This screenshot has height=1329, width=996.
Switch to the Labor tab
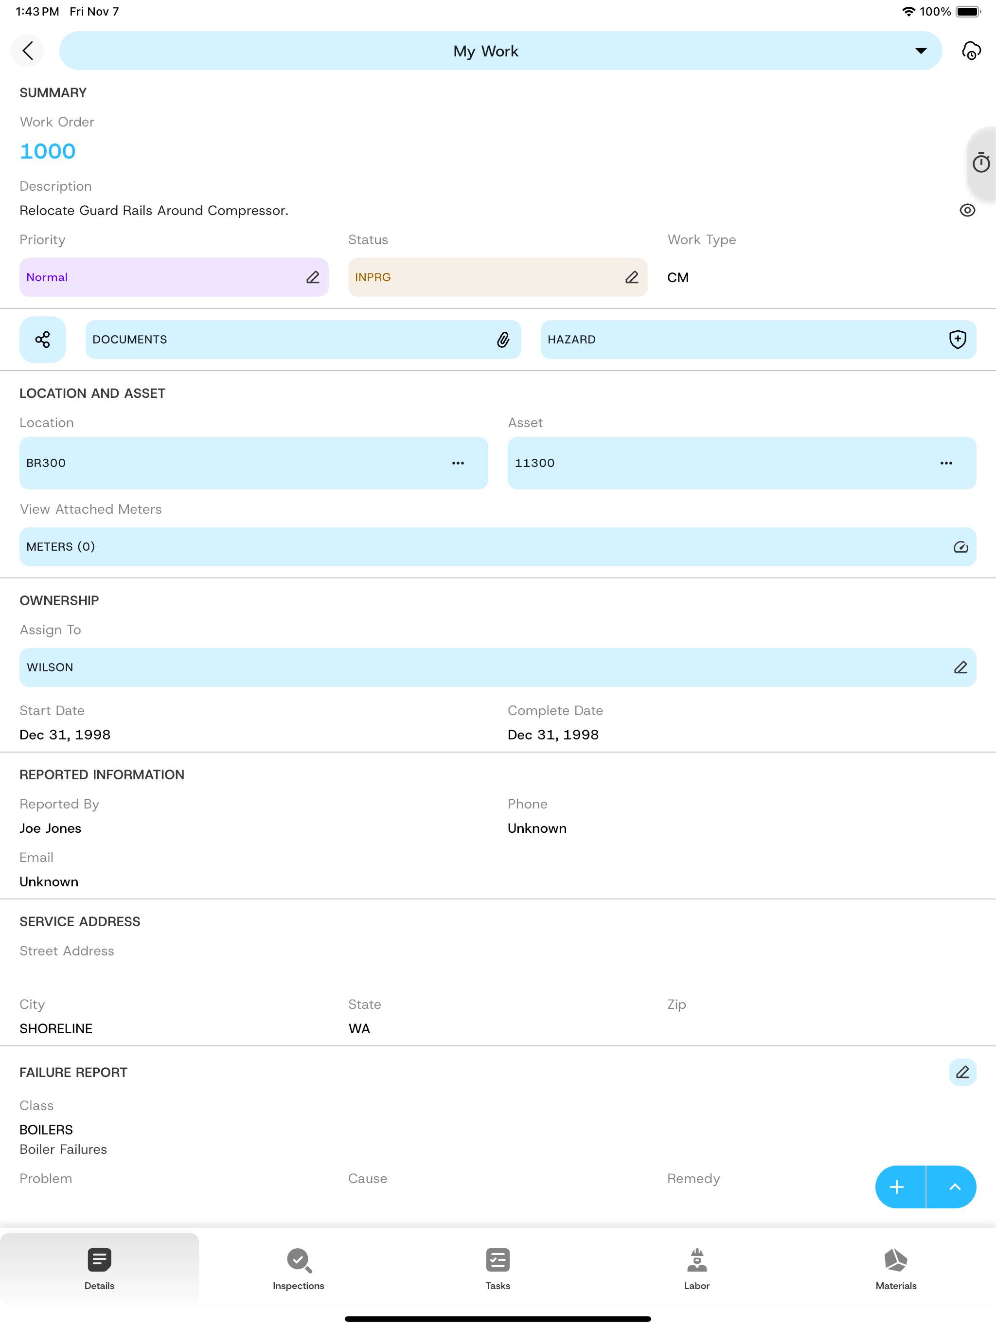pyautogui.click(x=697, y=1268)
